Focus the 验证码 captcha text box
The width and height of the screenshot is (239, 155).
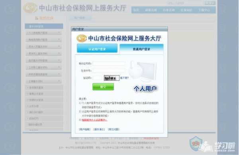pyautogui.click(x=98, y=78)
